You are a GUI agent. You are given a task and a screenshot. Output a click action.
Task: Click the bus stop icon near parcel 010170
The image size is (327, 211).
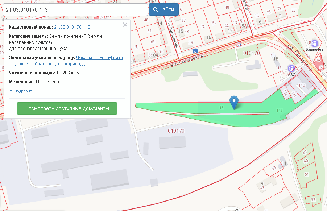click(239, 45)
